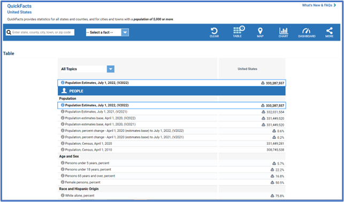Screen dimensions: 344x202
Task: Open the Table view icon
Action: click(238, 32)
